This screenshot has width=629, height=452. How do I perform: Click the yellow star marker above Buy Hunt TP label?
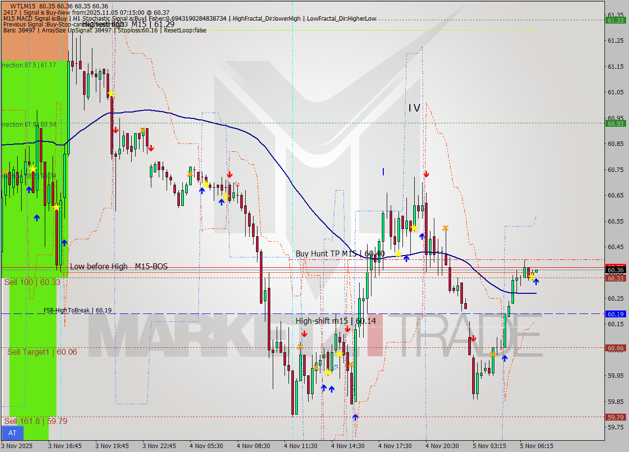[415, 229]
